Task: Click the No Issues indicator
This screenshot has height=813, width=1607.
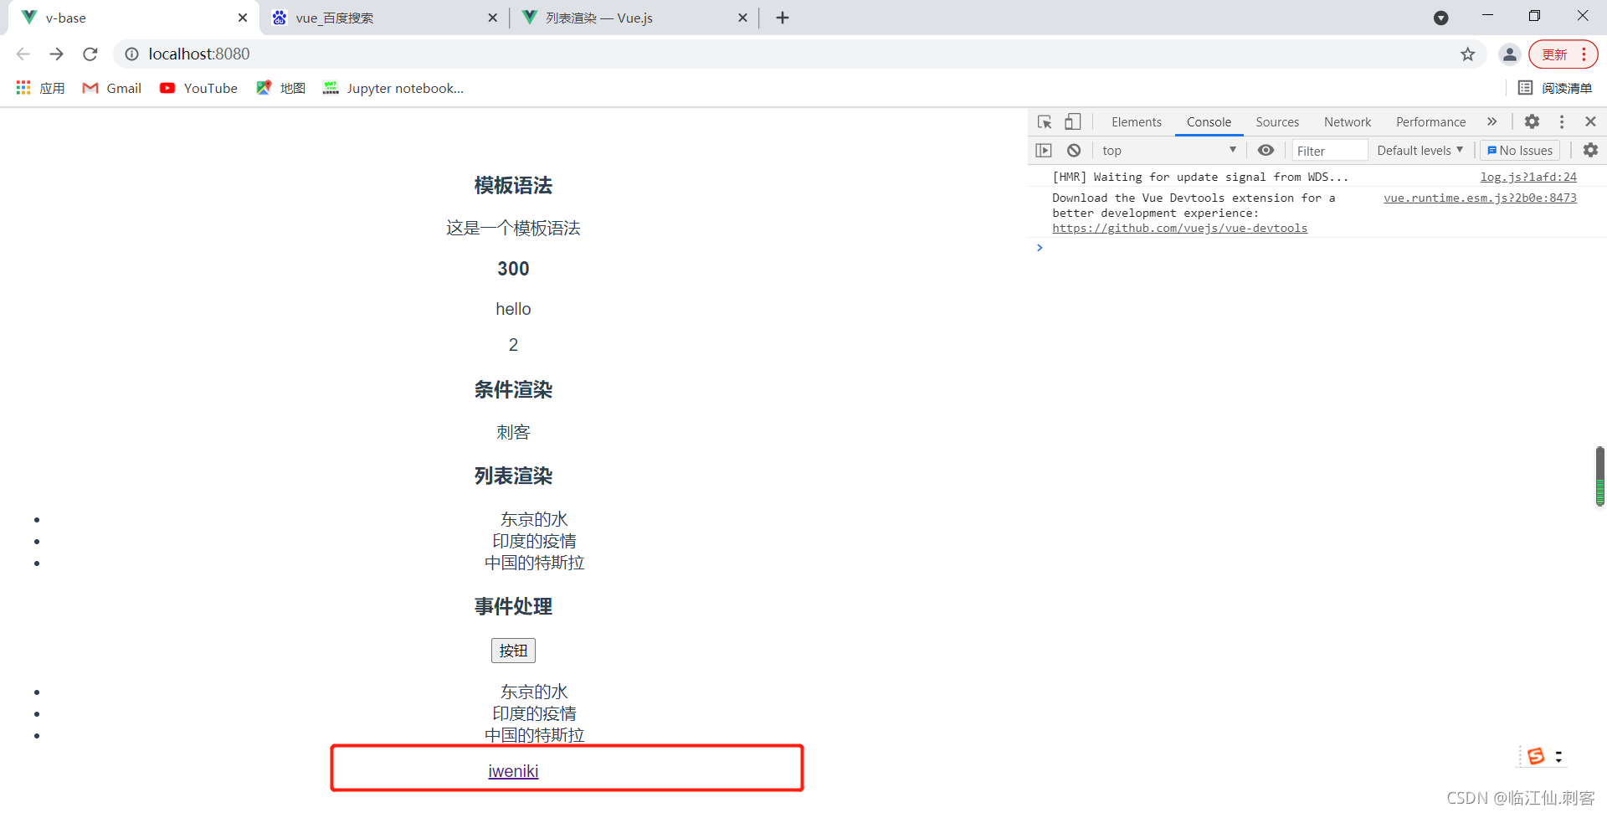Action: coord(1520,151)
